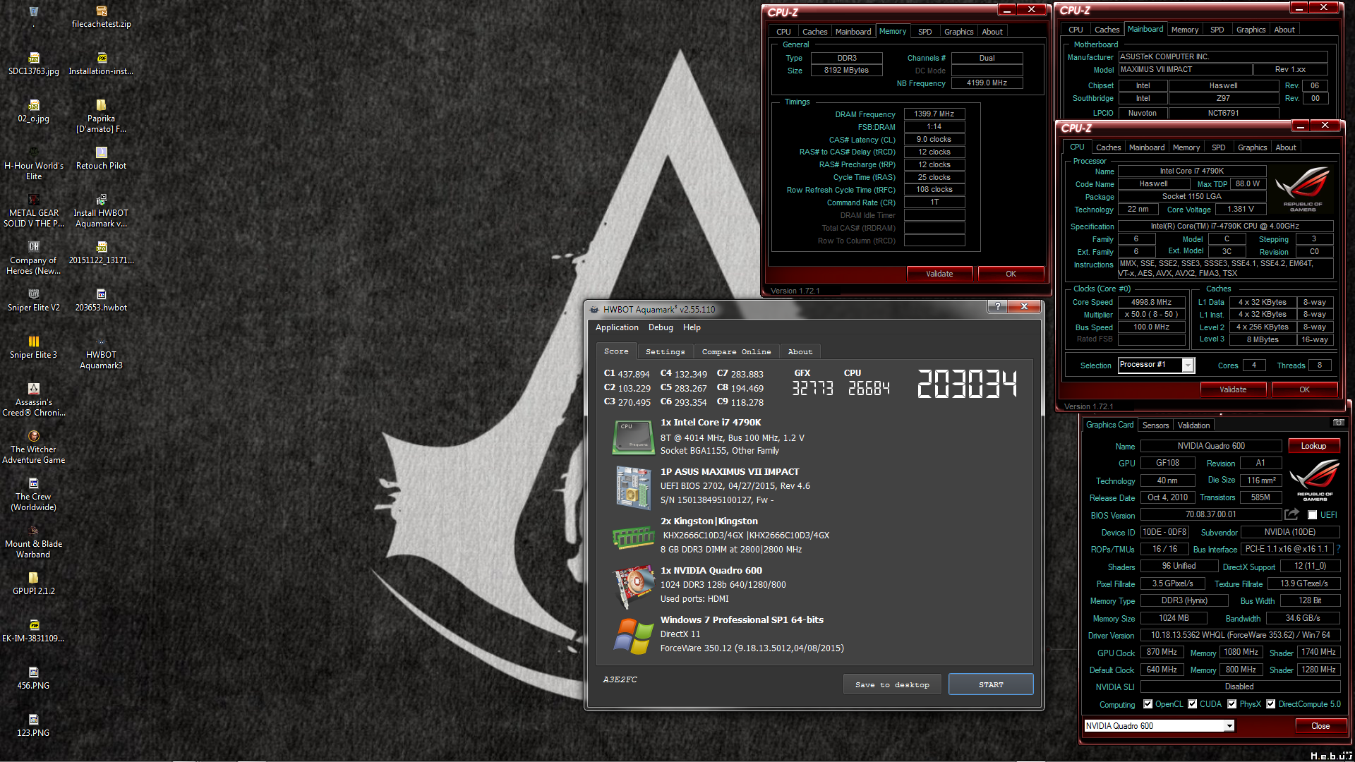
Task: Toggle the OpenCL checkbox
Action: tap(1148, 704)
